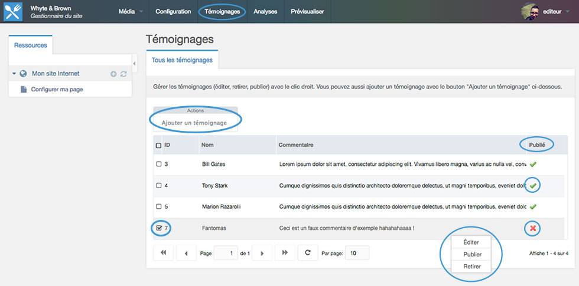Open Configurer ma page in the sidebar
579x286 pixels.
(x=56, y=89)
